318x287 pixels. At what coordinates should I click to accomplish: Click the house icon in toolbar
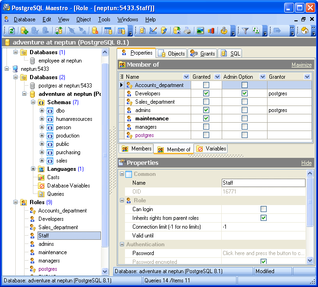tap(305, 31)
